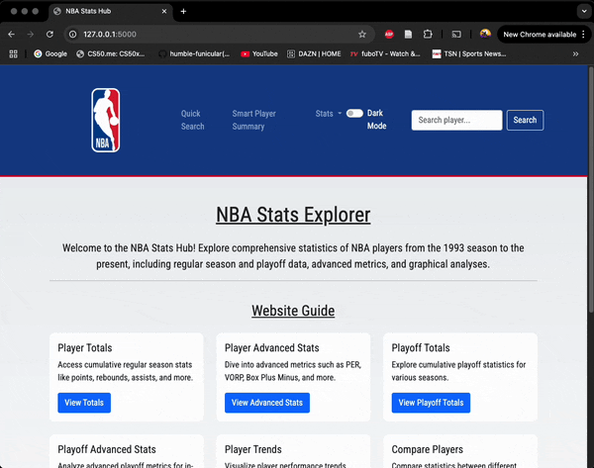Viewport: 594px width, 468px height.
Task: Open the Google bookmark
Action: pos(50,53)
